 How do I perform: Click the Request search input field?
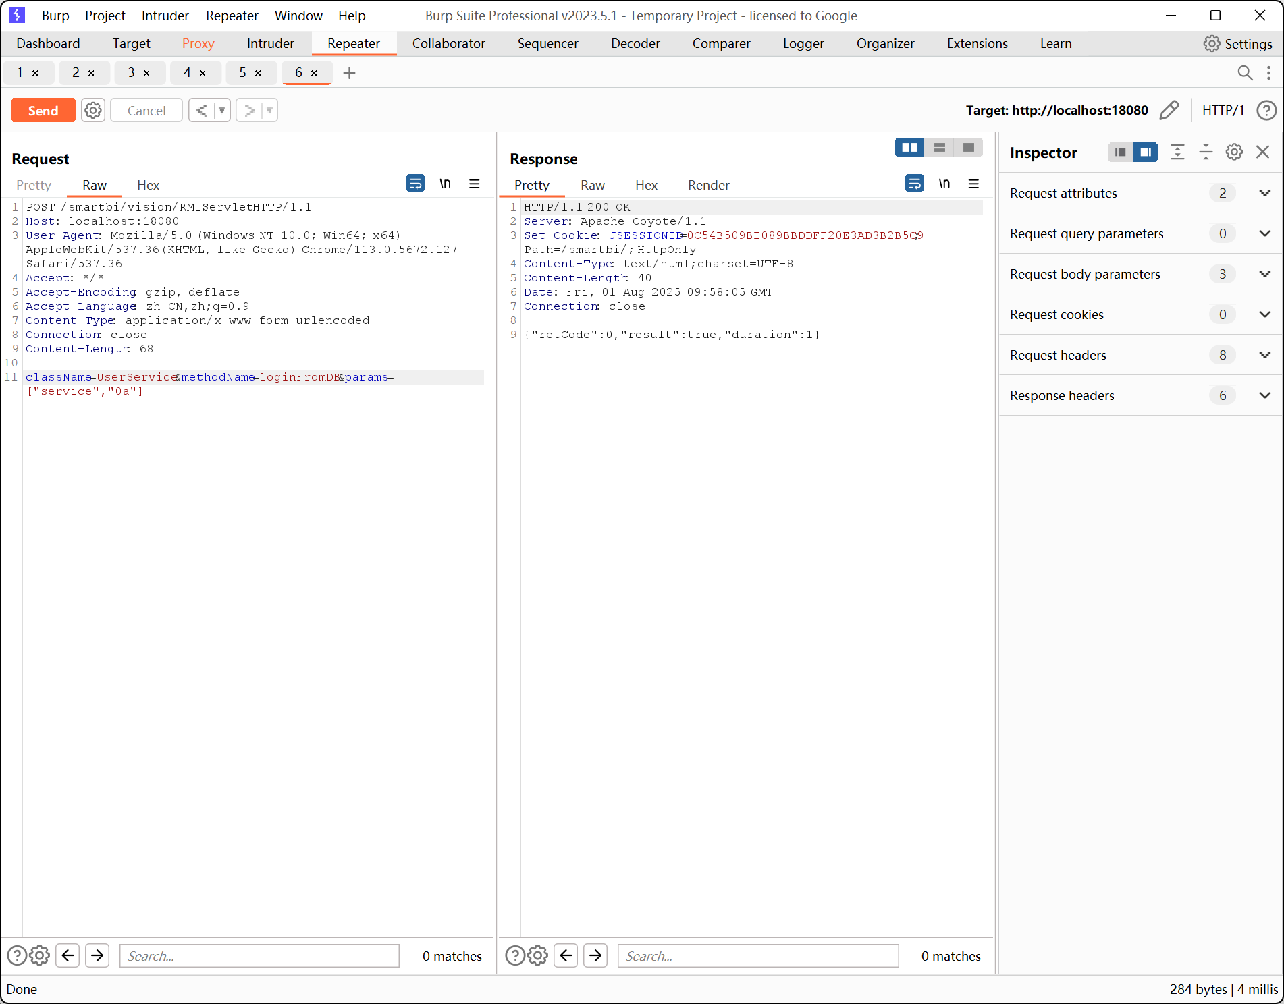(259, 955)
